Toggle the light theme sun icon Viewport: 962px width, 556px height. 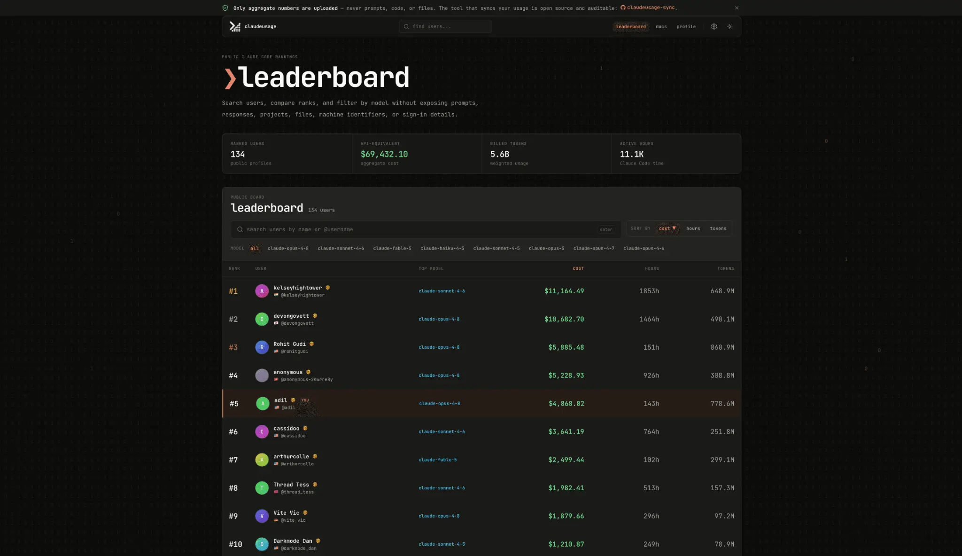coord(730,26)
